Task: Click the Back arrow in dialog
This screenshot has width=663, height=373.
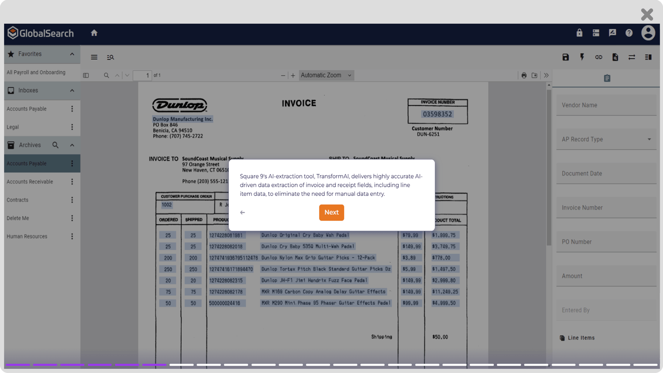Action: [242, 212]
